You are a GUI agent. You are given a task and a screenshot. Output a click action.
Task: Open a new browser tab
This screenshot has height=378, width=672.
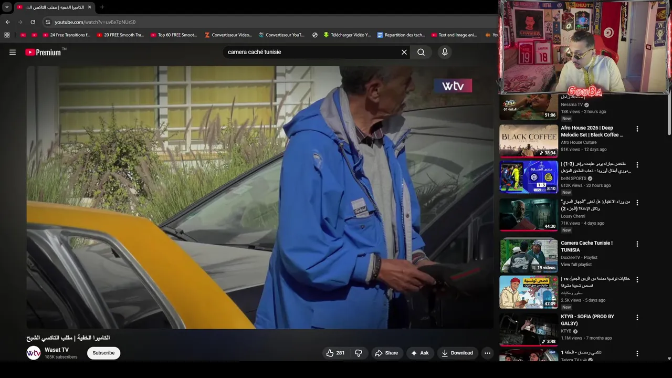pos(102,7)
